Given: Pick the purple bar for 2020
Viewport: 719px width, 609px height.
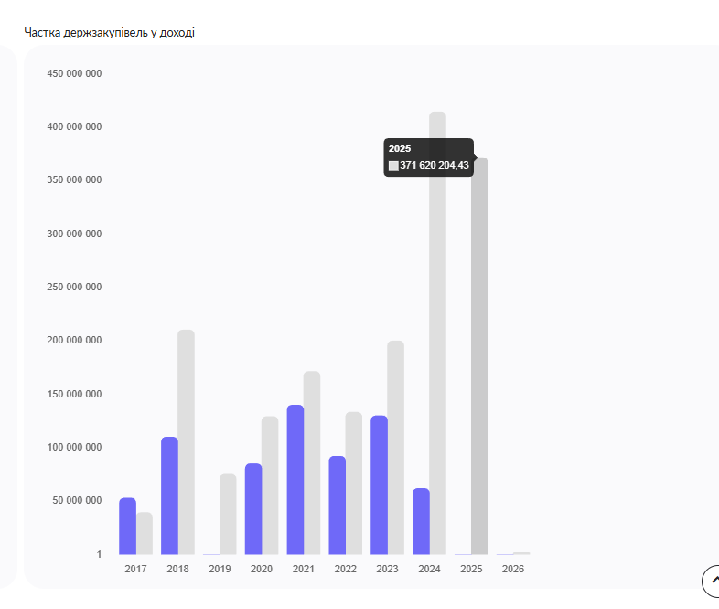Looking at the screenshot, I should point(253,509).
